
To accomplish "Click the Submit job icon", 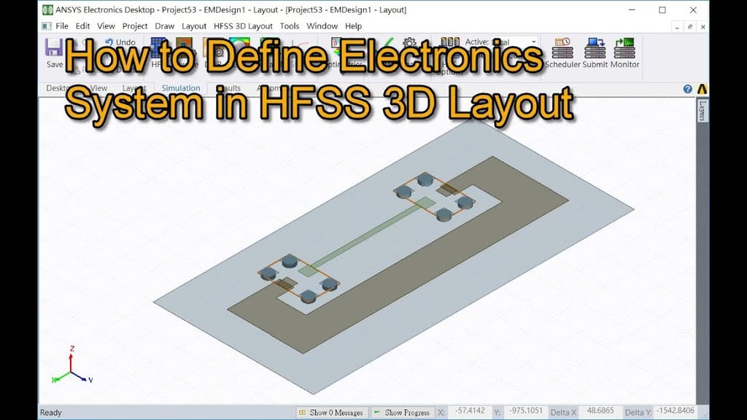I will coord(595,52).
